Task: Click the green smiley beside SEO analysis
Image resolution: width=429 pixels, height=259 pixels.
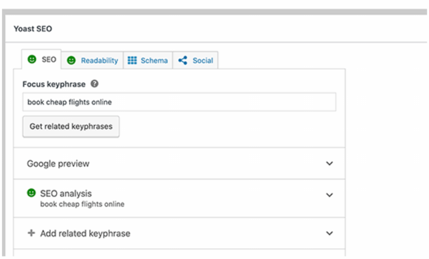Action: [x=32, y=193]
